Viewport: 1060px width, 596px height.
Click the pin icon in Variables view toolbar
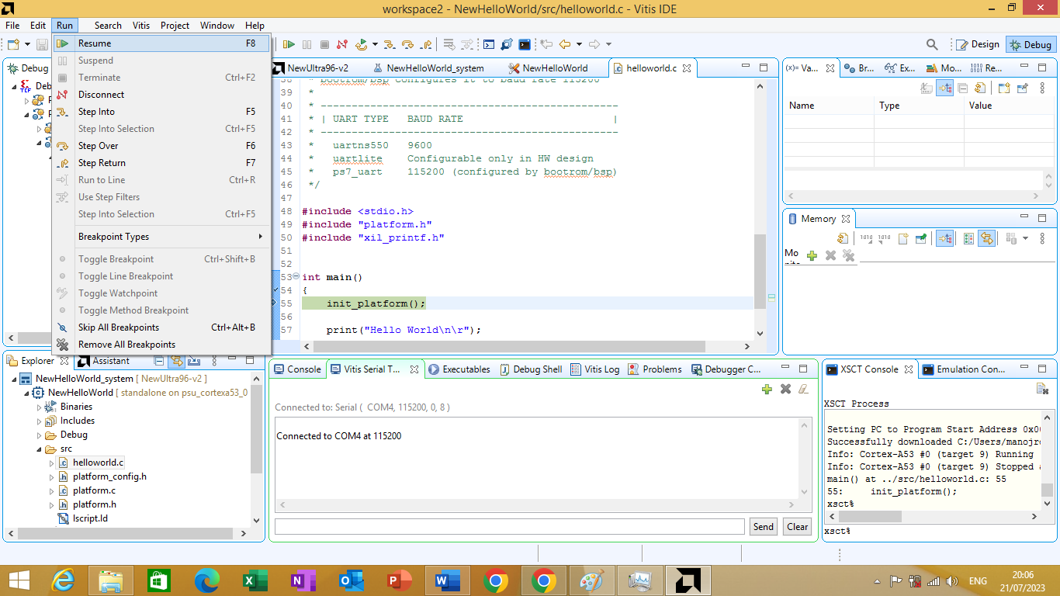[x=1022, y=88]
